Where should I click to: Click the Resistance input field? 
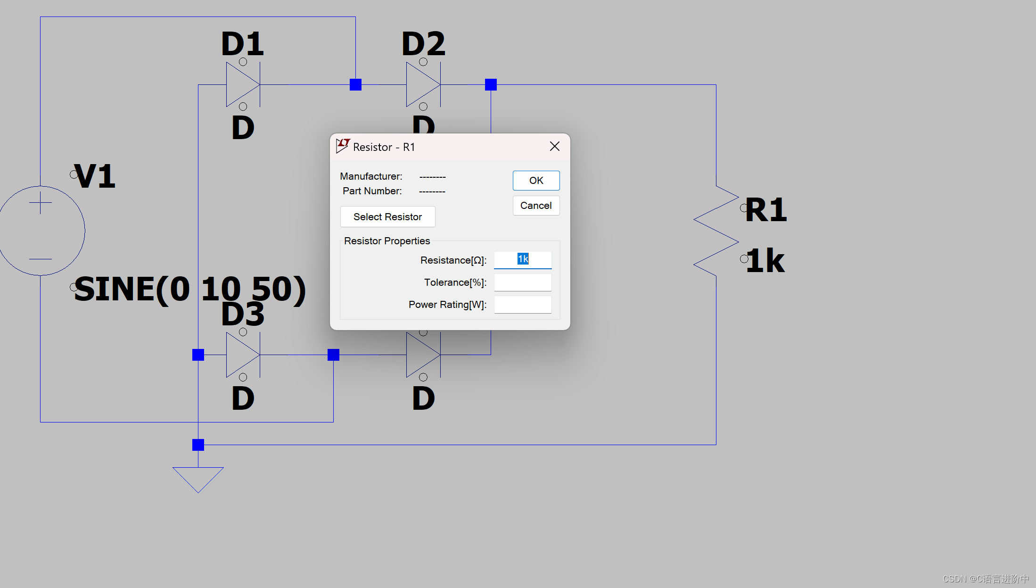tap(523, 260)
